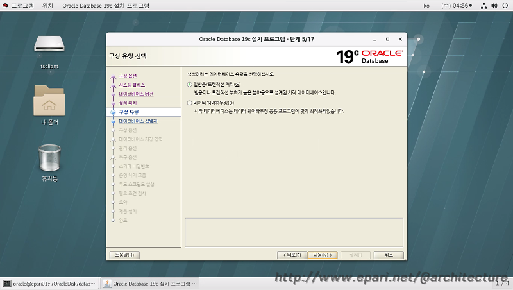This screenshot has height=290, width=513.
Task: Go to 구성 옵션 step link
Action: pyautogui.click(x=128, y=76)
